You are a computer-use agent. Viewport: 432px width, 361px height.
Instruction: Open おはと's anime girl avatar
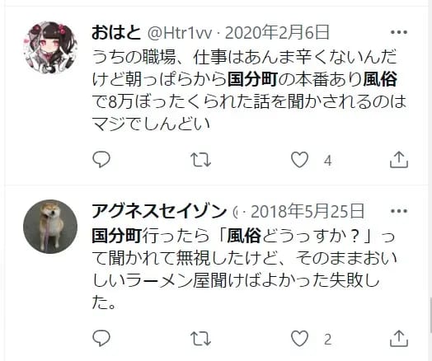[50, 48]
